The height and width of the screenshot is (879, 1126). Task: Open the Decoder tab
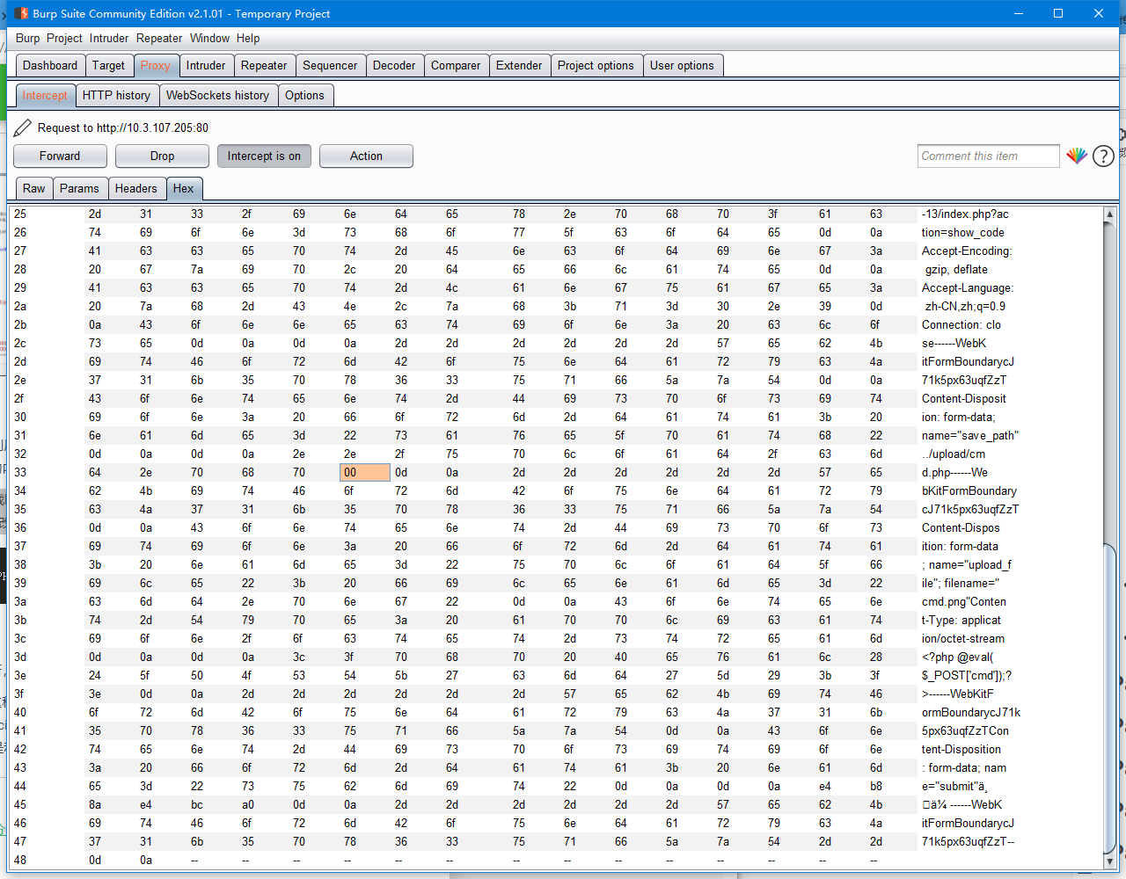[394, 65]
